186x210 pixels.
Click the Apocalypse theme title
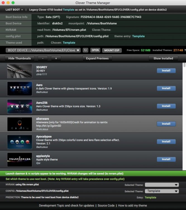(x=44, y=136)
